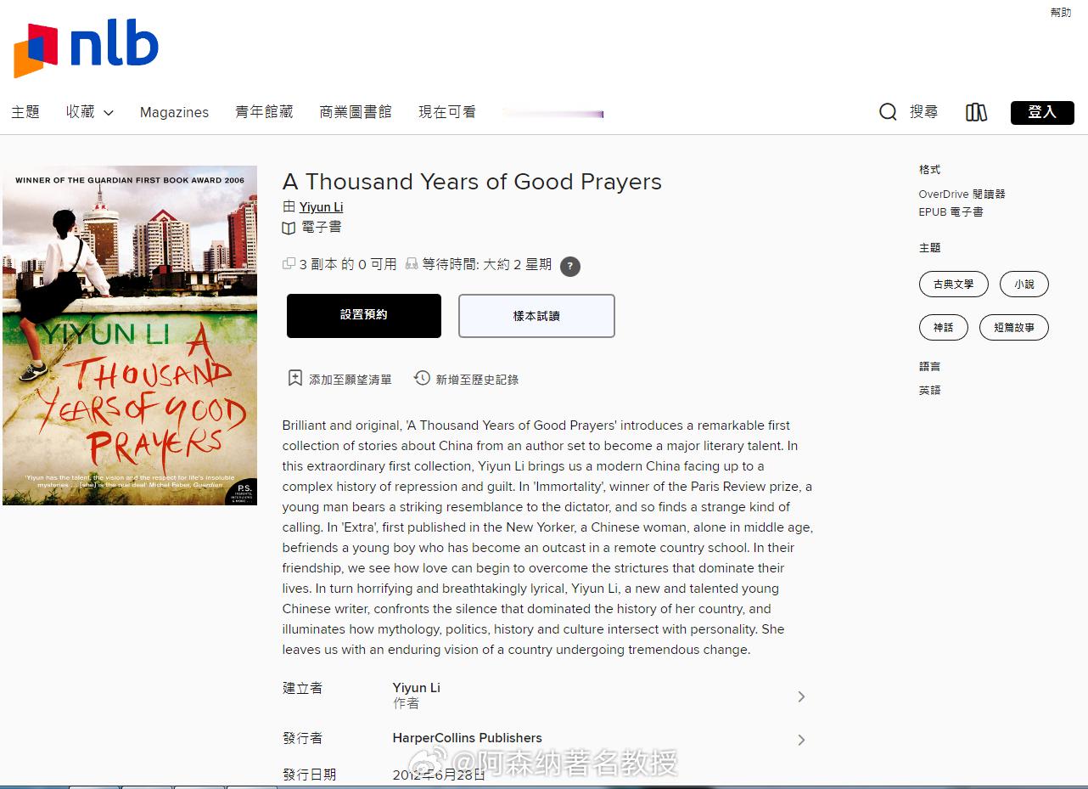The width and height of the screenshot is (1088, 789).
Task: Open the 主題 subjects menu
Action: (x=25, y=112)
